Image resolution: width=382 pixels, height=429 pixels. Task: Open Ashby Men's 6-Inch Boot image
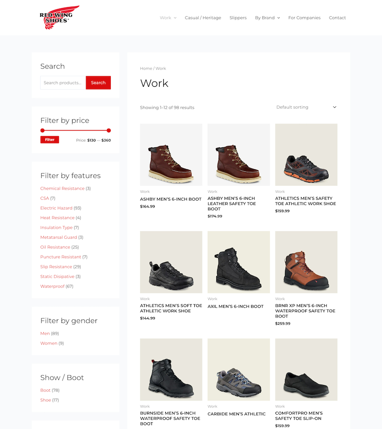[171, 154]
